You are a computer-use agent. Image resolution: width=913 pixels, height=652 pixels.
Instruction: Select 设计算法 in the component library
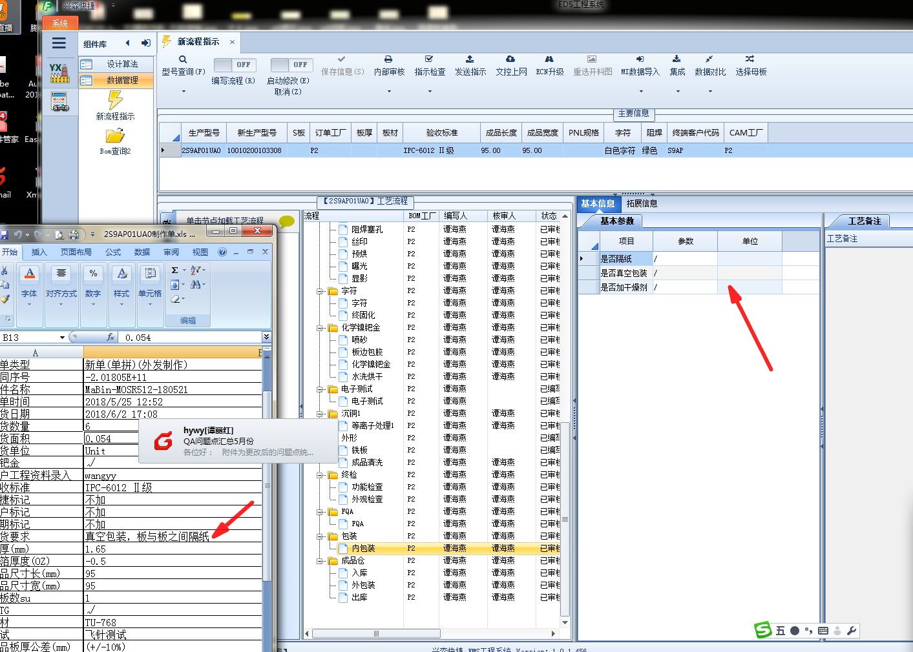(x=116, y=64)
